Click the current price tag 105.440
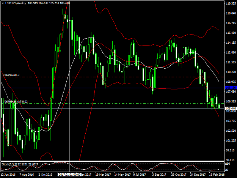Image resolution: width=237 pixels, height=178 pixels. point(231,109)
